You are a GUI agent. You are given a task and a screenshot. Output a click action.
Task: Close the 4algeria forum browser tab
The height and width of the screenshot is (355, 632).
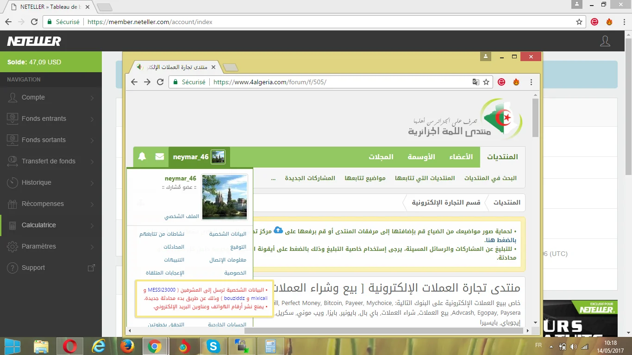(213, 67)
